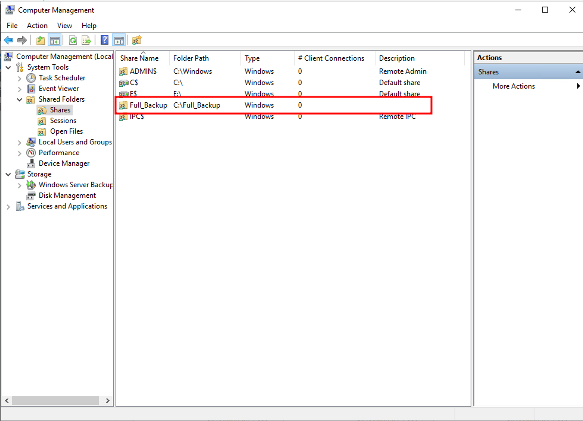Toggle Show/Hide Console Tree button
Viewport: 583px width, 421px height.
click(55, 40)
